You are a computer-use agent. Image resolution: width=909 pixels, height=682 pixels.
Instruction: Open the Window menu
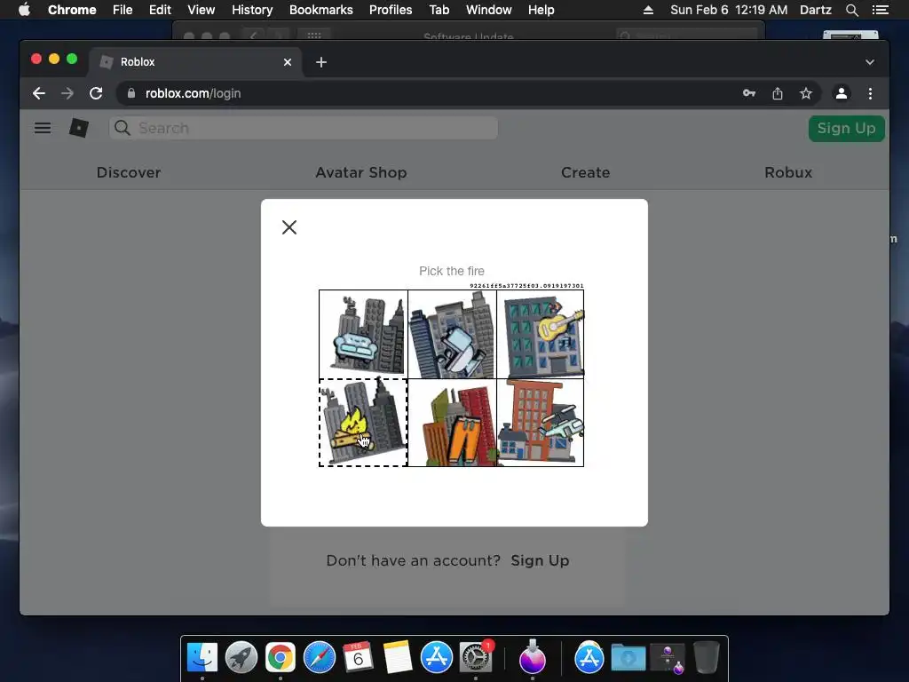(489, 10)
